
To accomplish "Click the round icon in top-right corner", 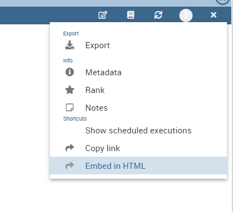I will (x=222, y=2).
